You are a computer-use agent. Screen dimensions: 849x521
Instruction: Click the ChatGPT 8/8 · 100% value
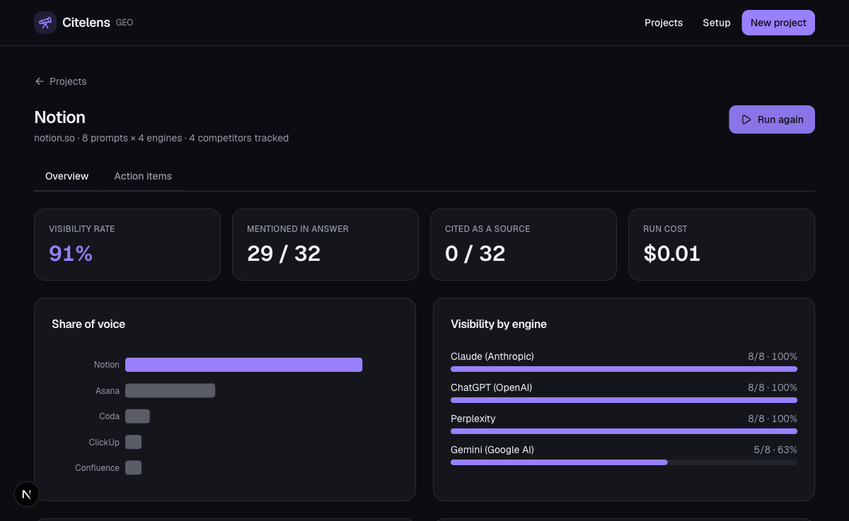pyautogui.click(x=773, y=387)
